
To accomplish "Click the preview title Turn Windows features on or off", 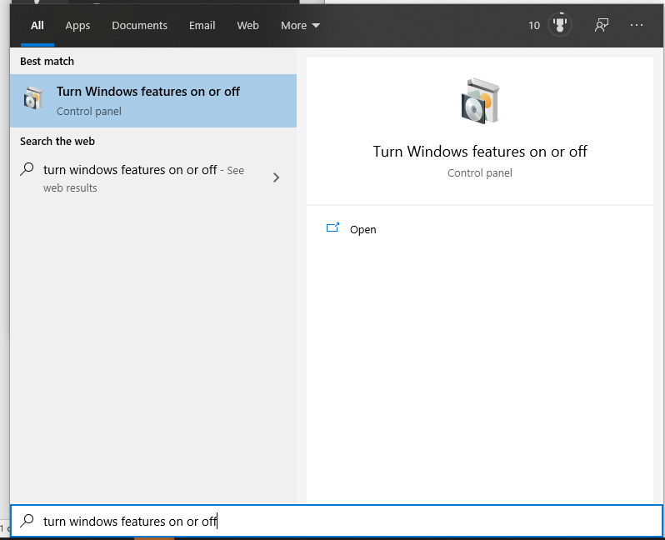I will (480, 152).
